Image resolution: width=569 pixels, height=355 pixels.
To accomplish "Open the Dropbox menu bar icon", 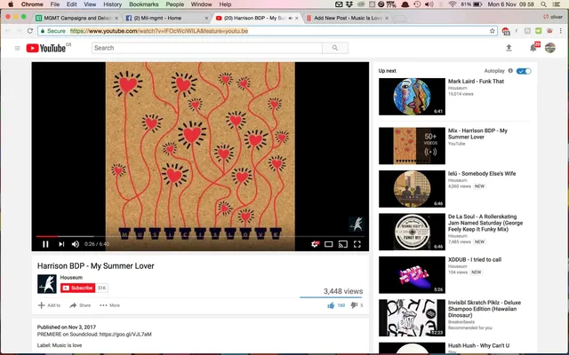I will pos(349,4).
